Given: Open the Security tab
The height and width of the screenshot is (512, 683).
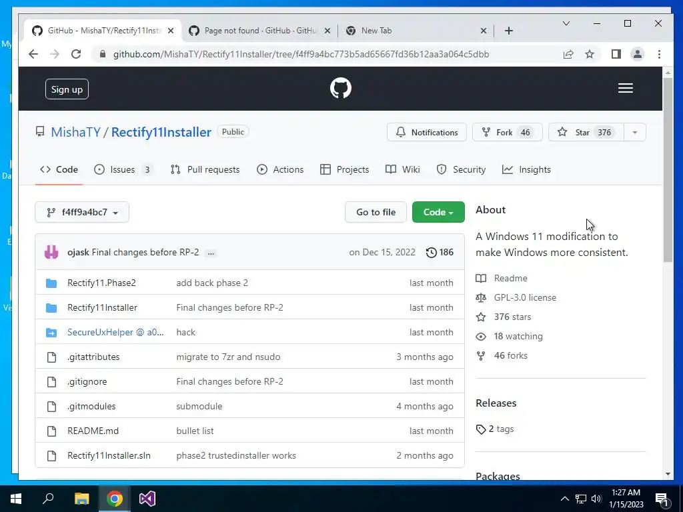Looking at the screenshot, I should coord(461,170).
